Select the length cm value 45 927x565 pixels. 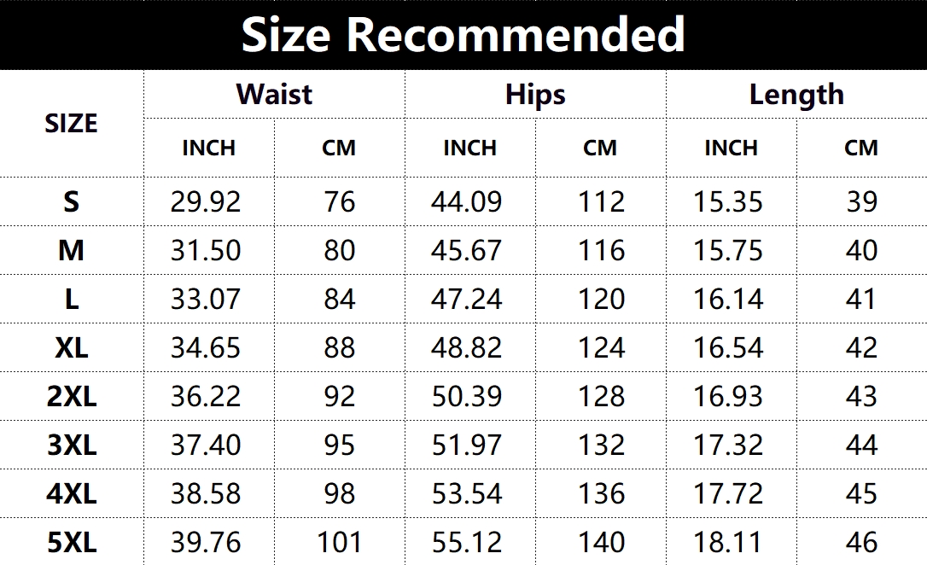tap(861, 493)
